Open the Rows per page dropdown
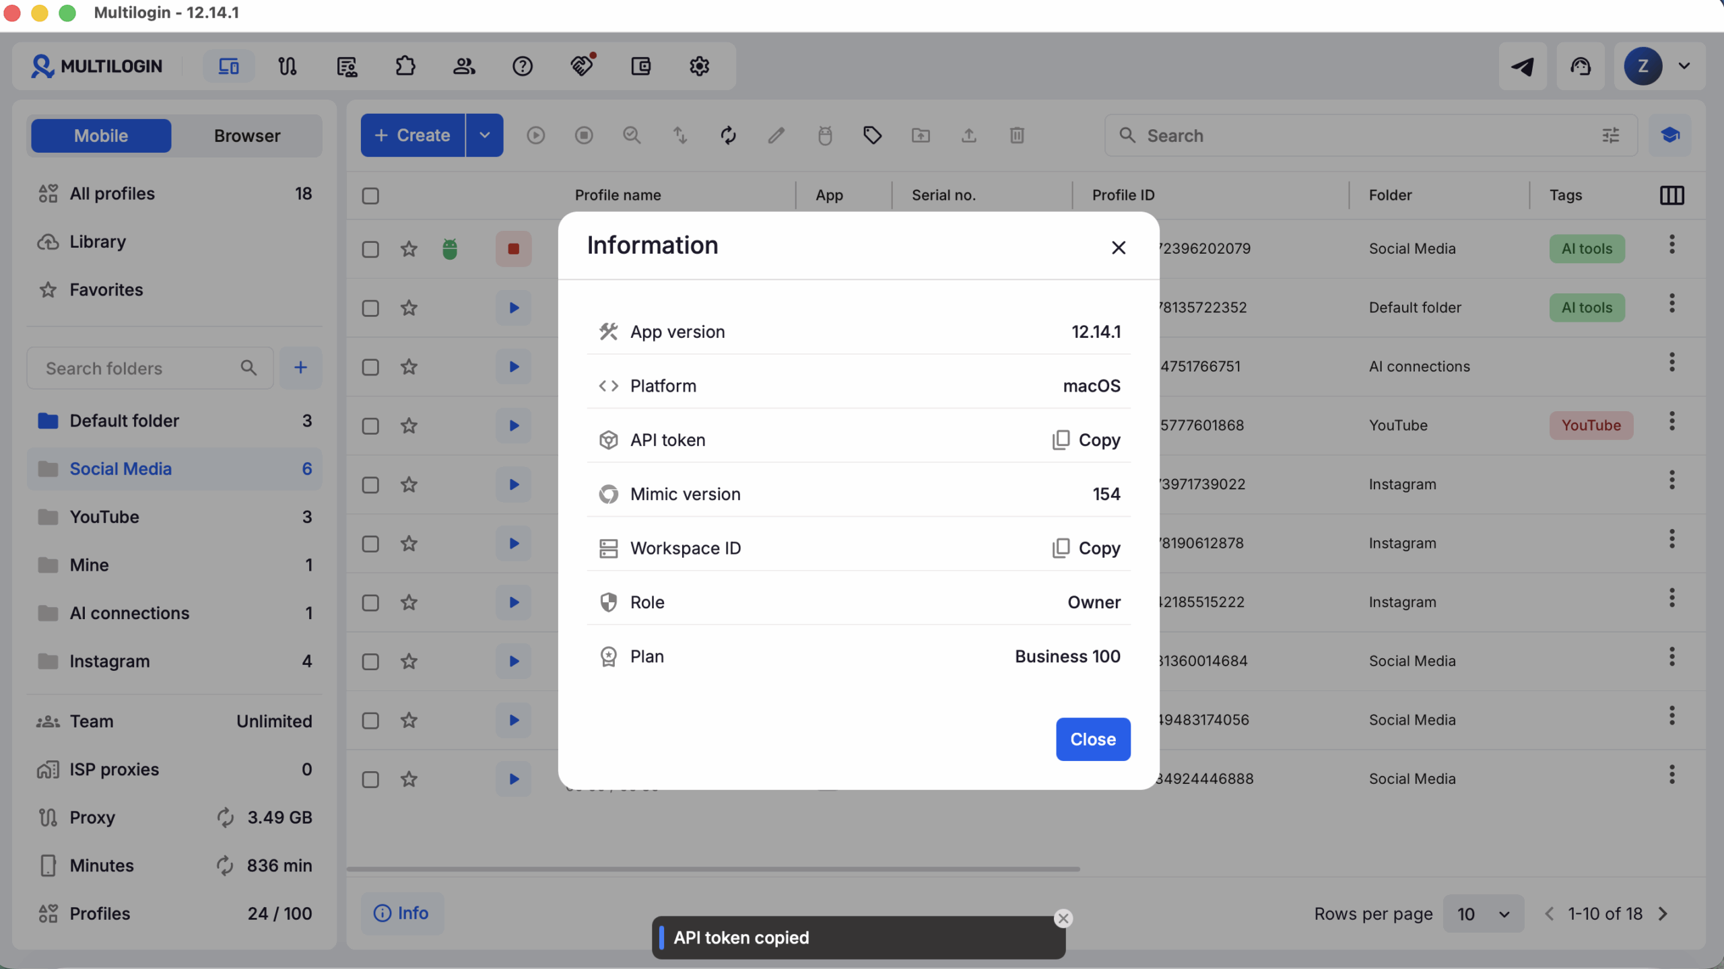Viewport: 1724px width, 969px height. [x=1484, y=913]
